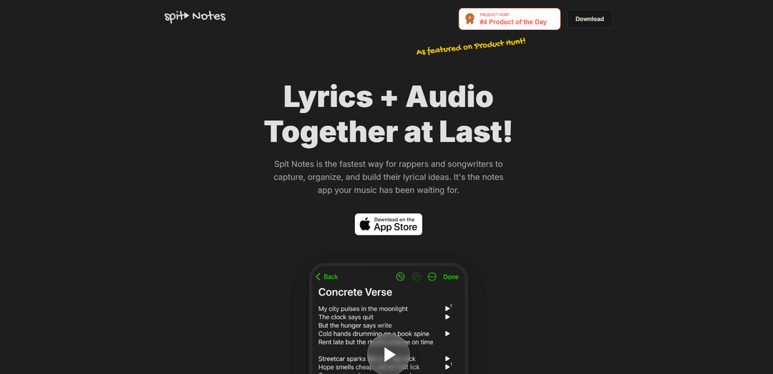Open the more options ellipsis icon

[x=432, y=277]
